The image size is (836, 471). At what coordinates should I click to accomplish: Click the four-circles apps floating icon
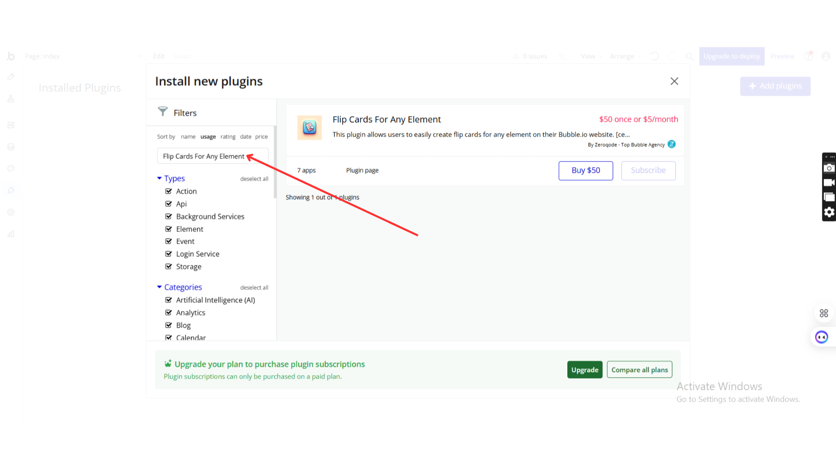coord(824,313)
